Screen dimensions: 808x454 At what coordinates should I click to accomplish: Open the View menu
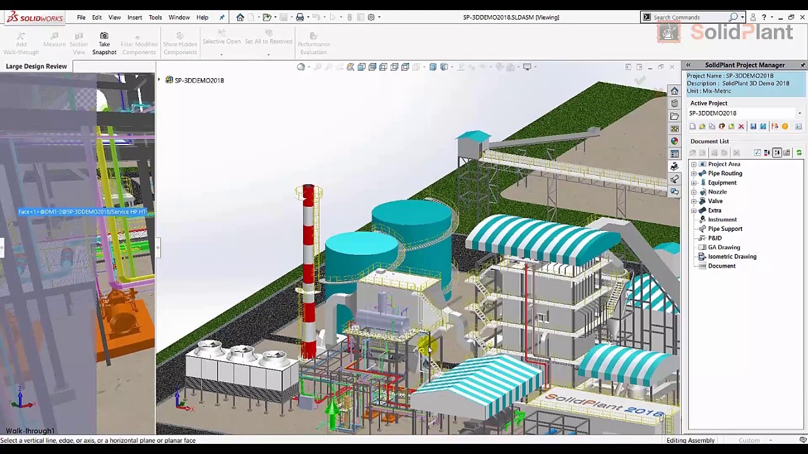[x=114, y=17]
